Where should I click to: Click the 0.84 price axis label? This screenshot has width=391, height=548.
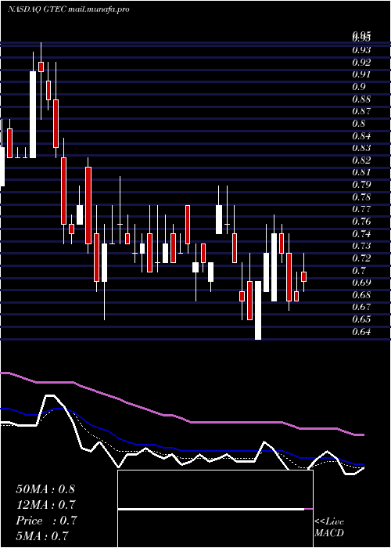pyautogui.click(x=361, y=135)
